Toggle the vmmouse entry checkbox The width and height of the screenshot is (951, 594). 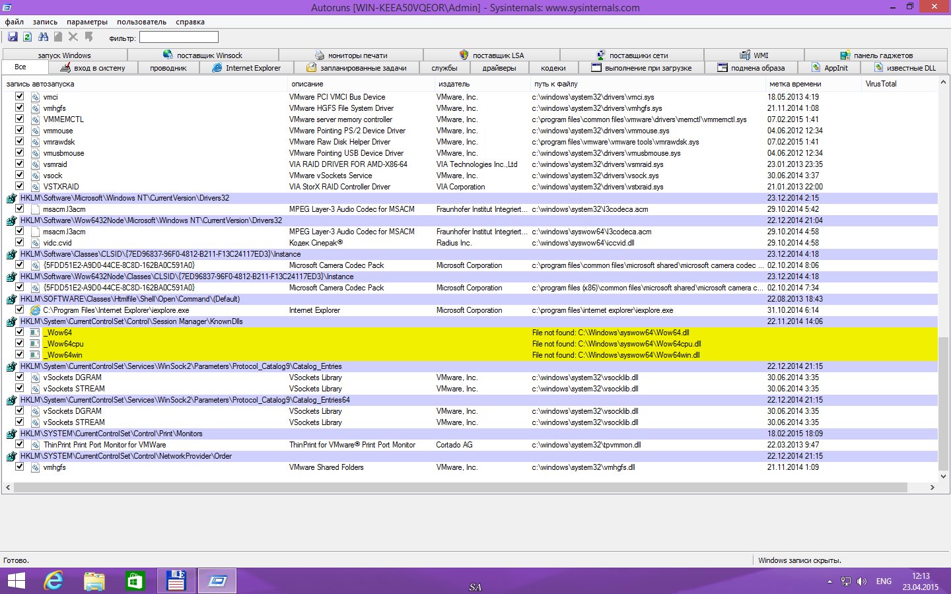(x=19, y=130)
